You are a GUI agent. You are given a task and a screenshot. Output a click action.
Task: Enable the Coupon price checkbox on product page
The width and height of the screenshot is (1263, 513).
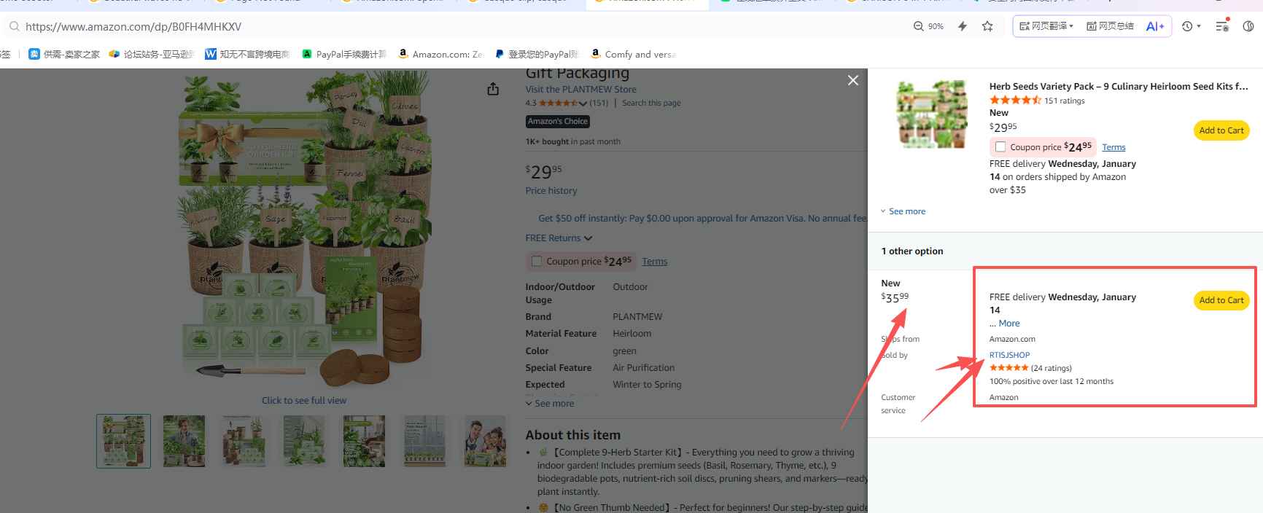pyautogui.click(x=537, y=261)
